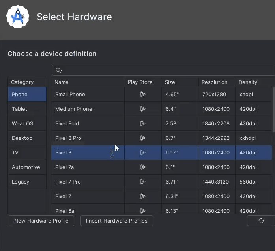275x251 pixels.
Task: Sort by Resolution column header
Action: pos(217,82)
